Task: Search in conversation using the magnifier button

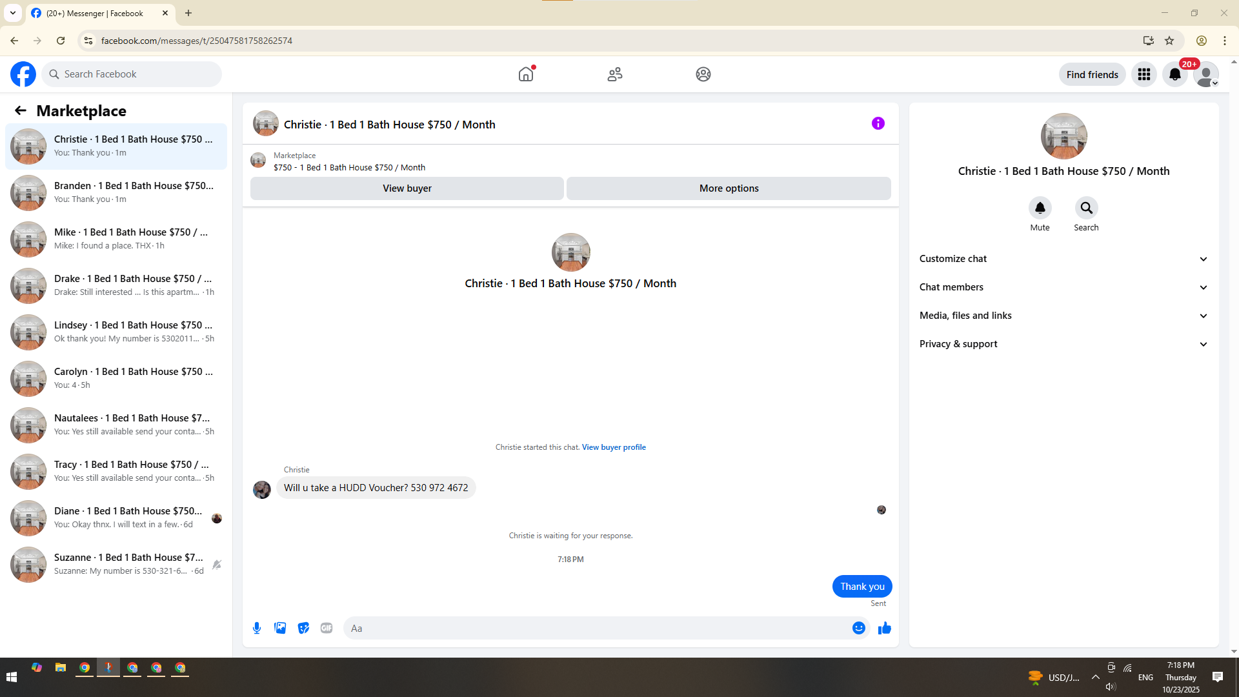Action: point(1086,208)
